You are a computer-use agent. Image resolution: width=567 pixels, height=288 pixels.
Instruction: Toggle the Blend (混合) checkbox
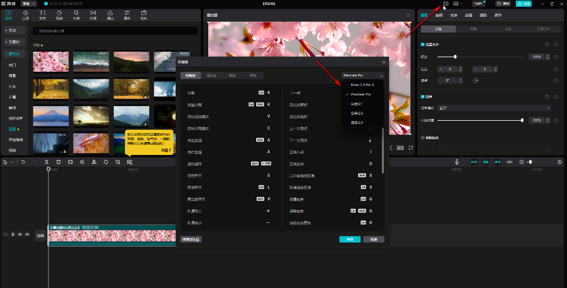[423, 96]
